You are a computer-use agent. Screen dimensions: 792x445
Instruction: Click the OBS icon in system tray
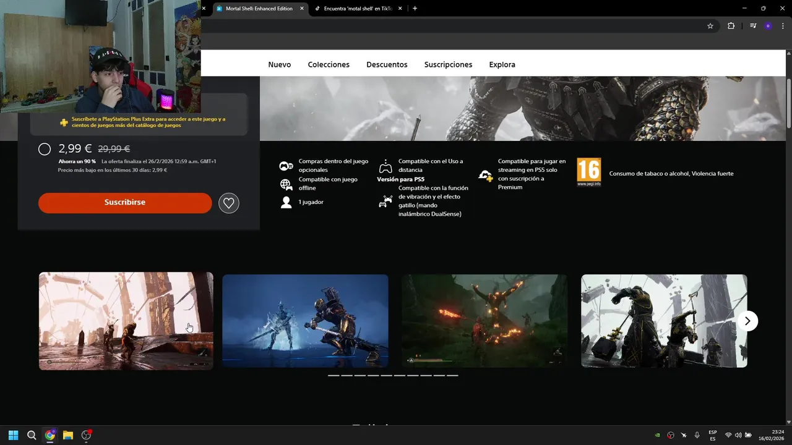coord(671,435)
